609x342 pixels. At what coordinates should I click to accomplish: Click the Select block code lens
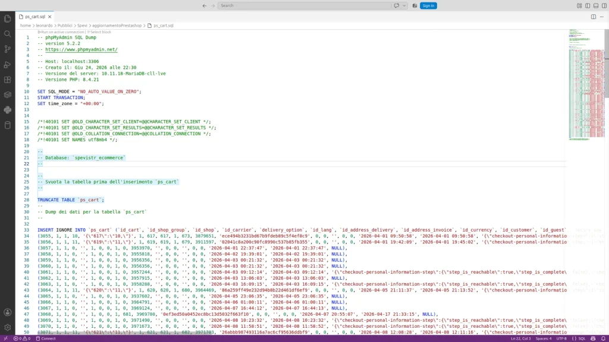(x=99, y=32)
